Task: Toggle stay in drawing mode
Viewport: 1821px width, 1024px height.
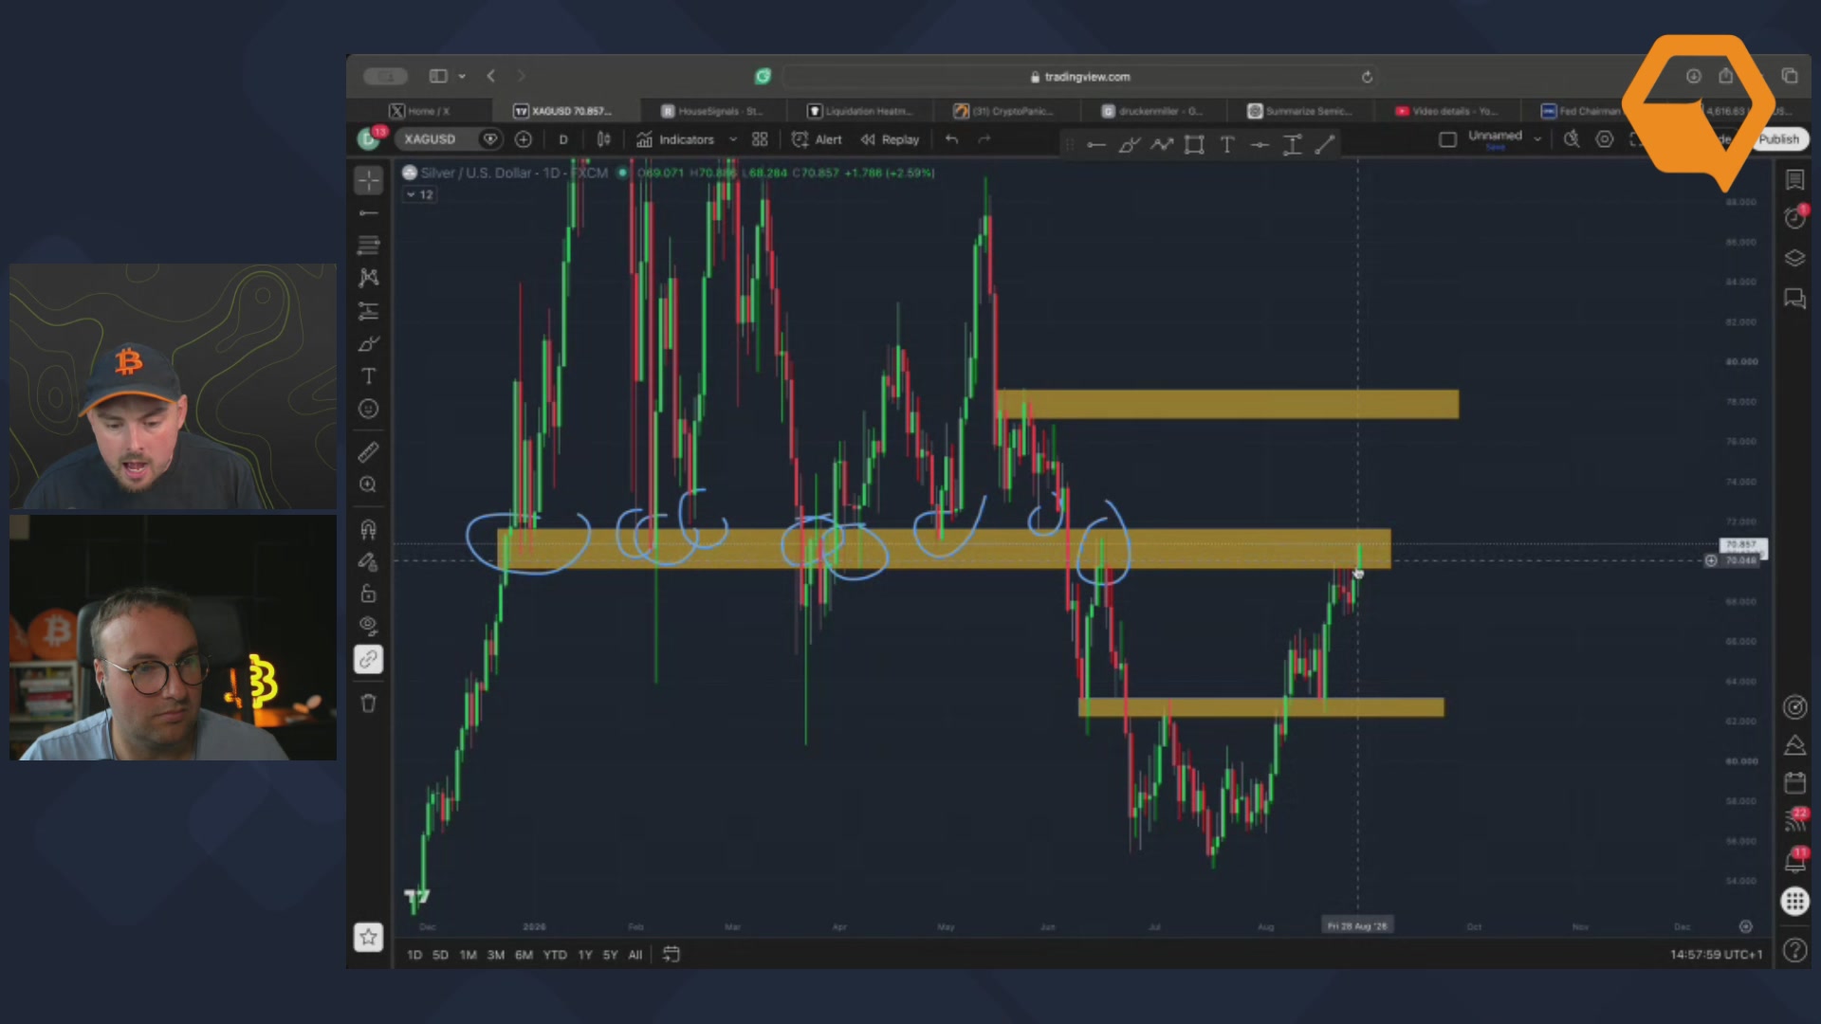Action: (x=369, y=561)
